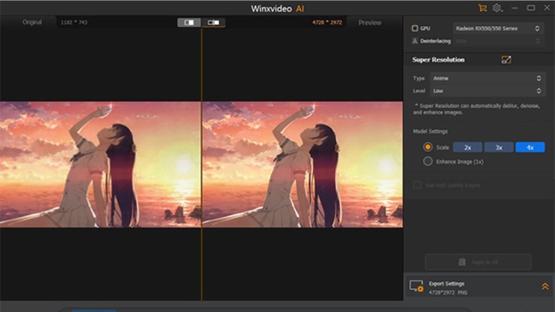Image resolution: width=555 pixels, height=312 pixels.
Task: Switch to the Original tab
Action: (32, 22)
